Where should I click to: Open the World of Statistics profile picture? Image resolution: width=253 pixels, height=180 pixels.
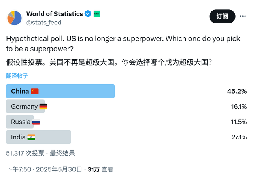[x=14, y=18]
